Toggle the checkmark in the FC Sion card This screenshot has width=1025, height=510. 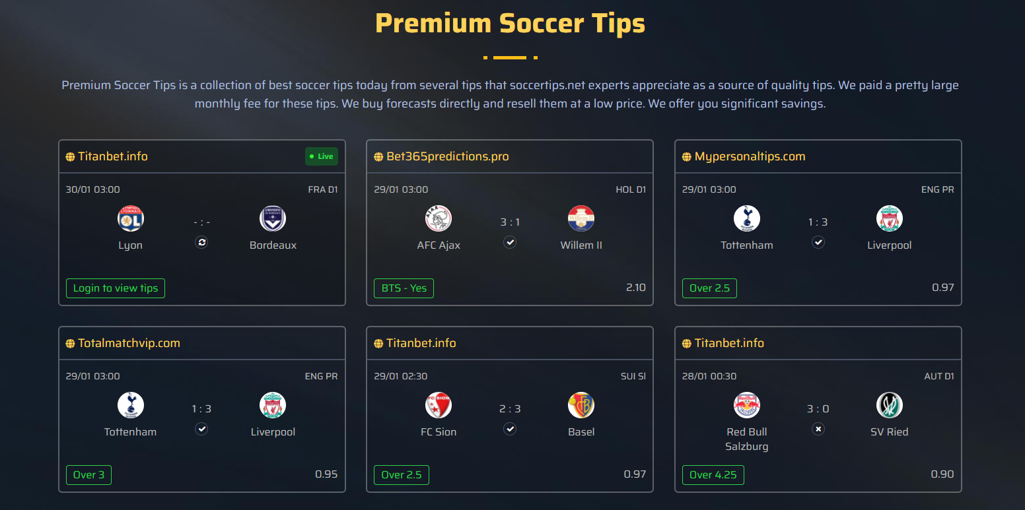tap(510, 429)
